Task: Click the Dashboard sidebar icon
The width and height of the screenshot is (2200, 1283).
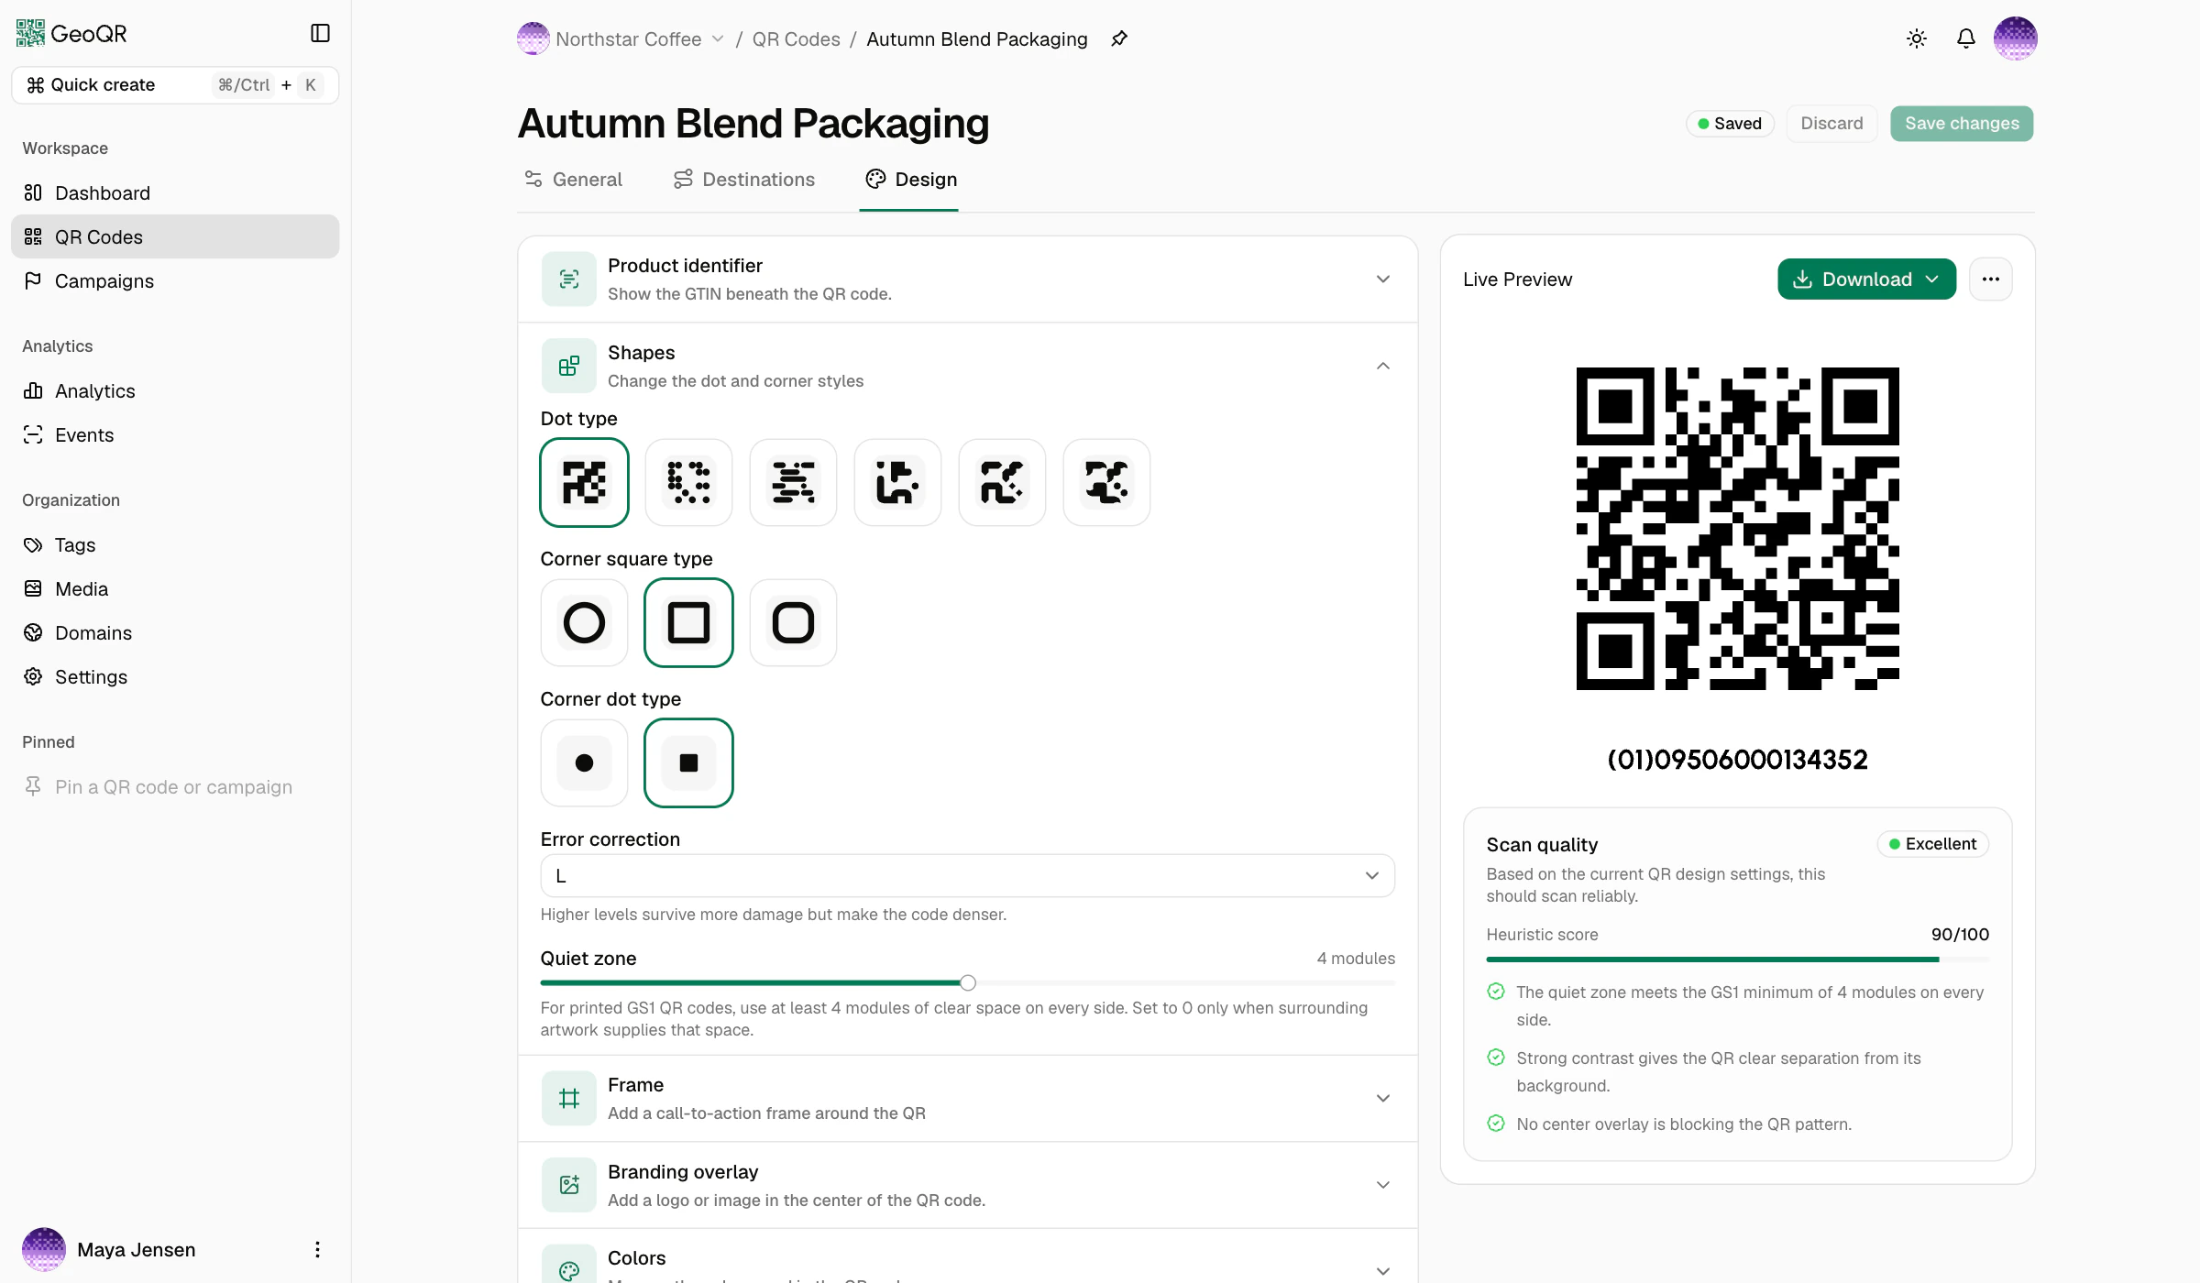Action: pos(33,192)
